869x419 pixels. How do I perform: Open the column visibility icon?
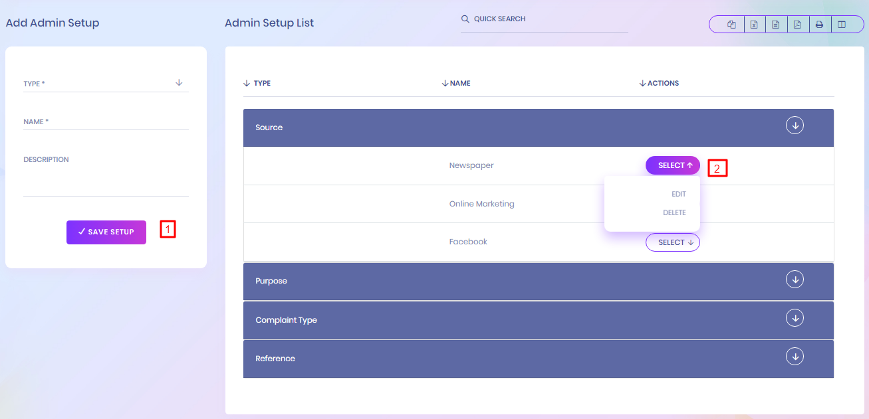pos(842,25)
